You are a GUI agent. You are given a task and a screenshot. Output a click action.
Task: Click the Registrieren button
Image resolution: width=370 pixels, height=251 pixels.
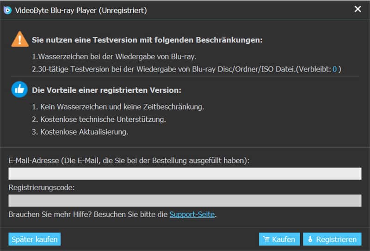tap(332, 239)
